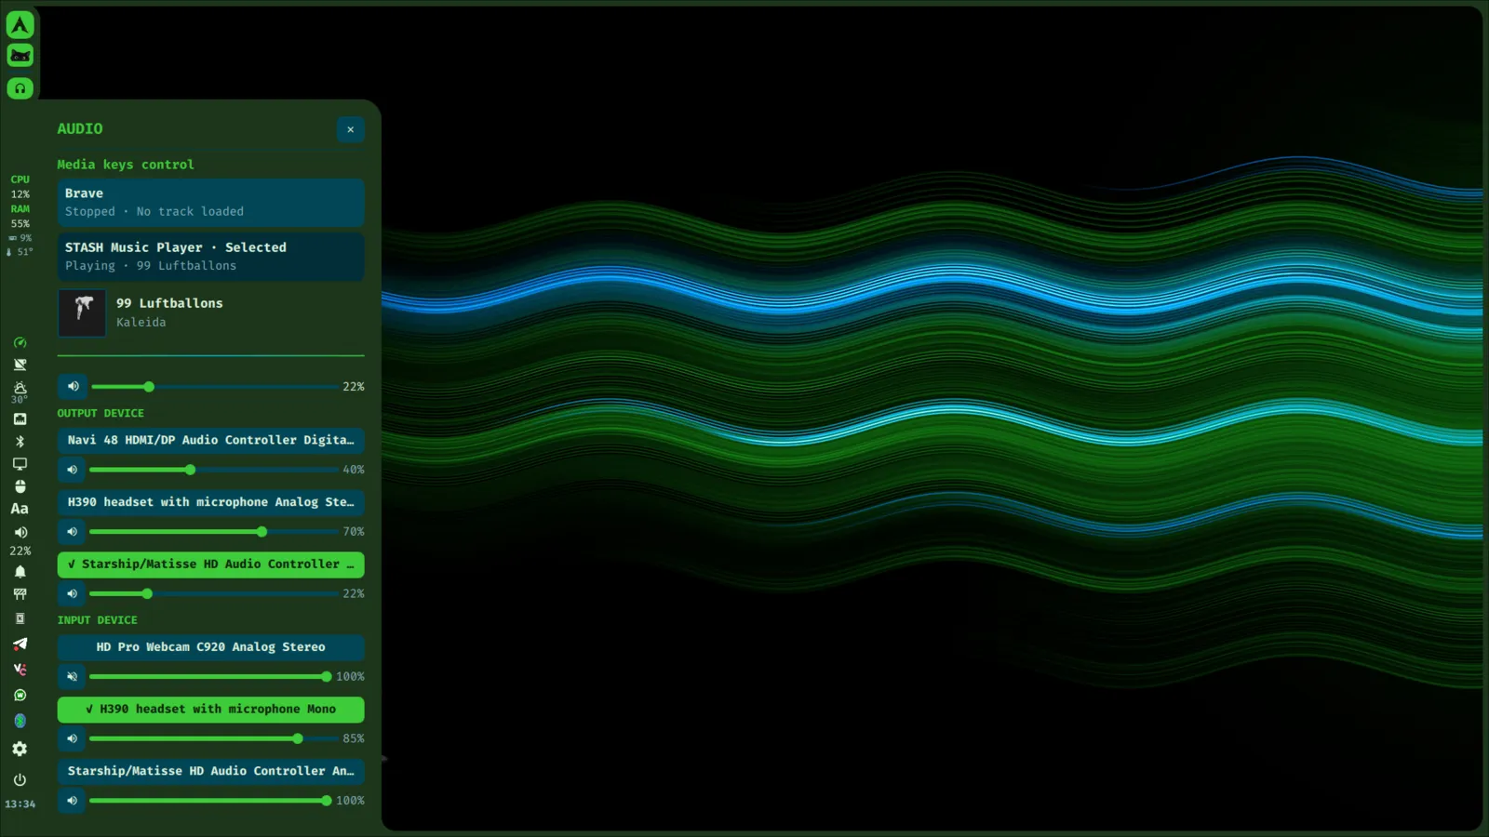
Task: Adjust the HD Pro Webcam input slider
Action: coord(210,676)
